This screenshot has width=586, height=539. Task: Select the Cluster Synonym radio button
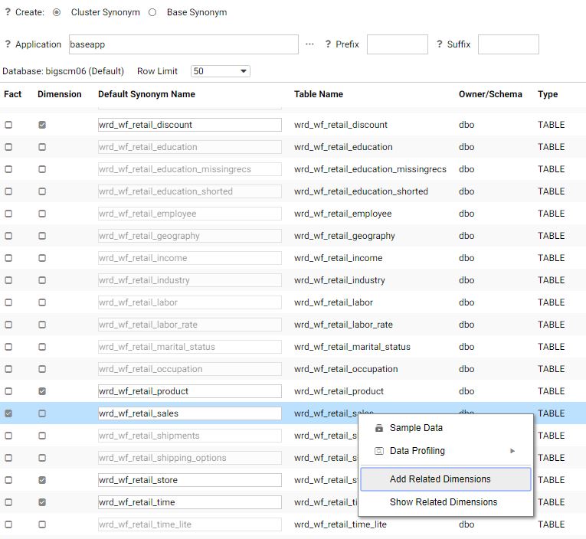point(57,12)
